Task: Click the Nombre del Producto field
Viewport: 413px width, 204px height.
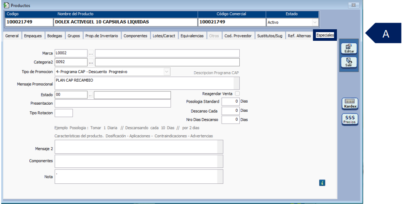Action: pyautogui.click(x=126, y=22)
